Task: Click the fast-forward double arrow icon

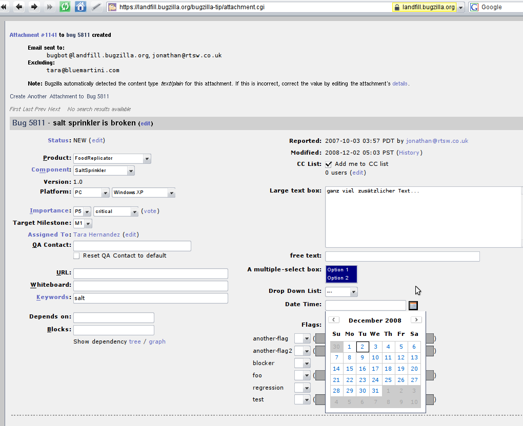Action: [49, 7]
